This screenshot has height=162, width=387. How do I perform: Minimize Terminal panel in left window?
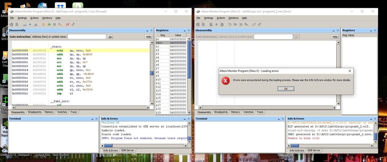coord(92,119)
